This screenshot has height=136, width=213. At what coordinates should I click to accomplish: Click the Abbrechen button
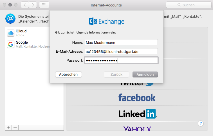68,75
